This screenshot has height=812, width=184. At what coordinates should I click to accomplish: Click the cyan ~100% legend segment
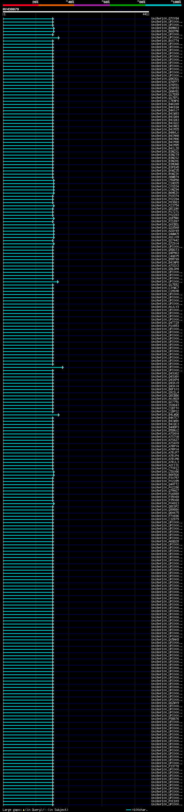point(163,5)
